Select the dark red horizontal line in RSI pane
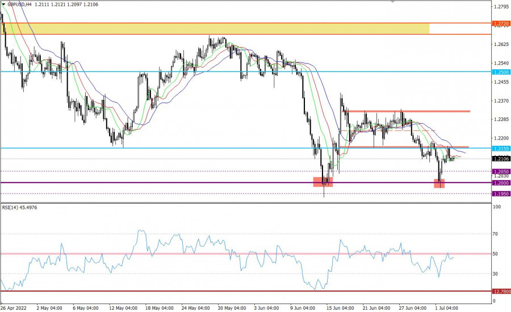The height and width of the screenshot is (312, 511). [x=246, y=291]
